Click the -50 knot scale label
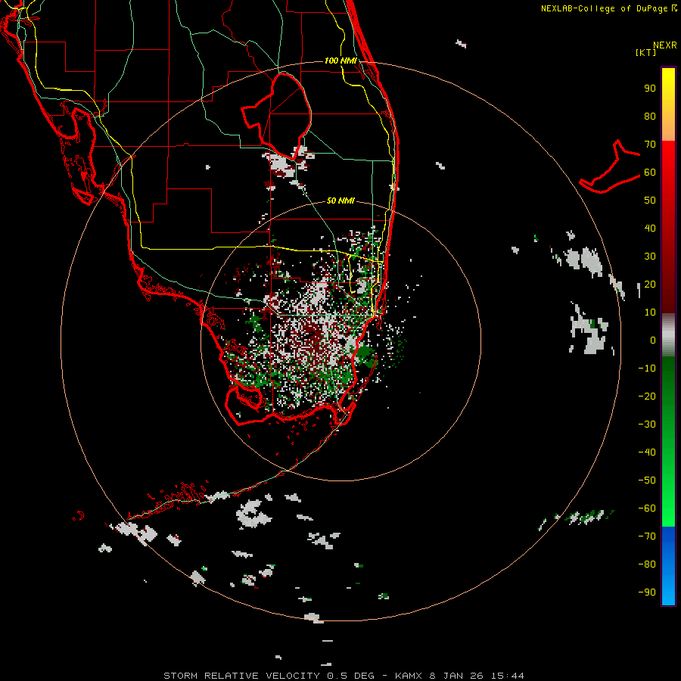The image size is (681, 681). pyautogui.click(x=647, y=480)
